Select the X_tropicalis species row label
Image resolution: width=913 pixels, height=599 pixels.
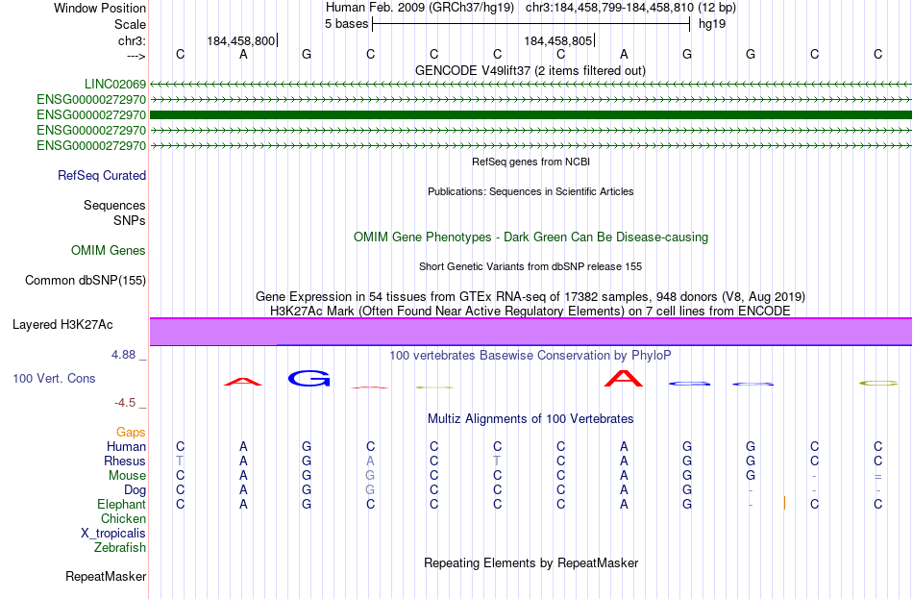[113, 534]
